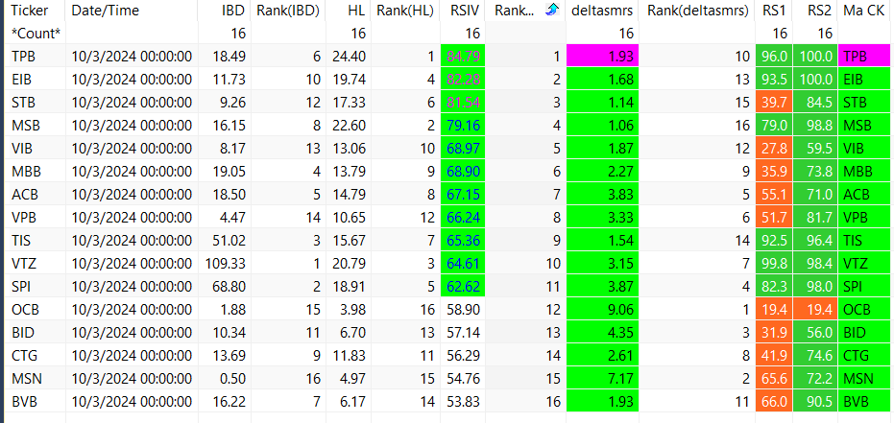This screenshot has width=894, height=423.
Task: Click RS1 value 92.5
Action: [x=774, y=240]
